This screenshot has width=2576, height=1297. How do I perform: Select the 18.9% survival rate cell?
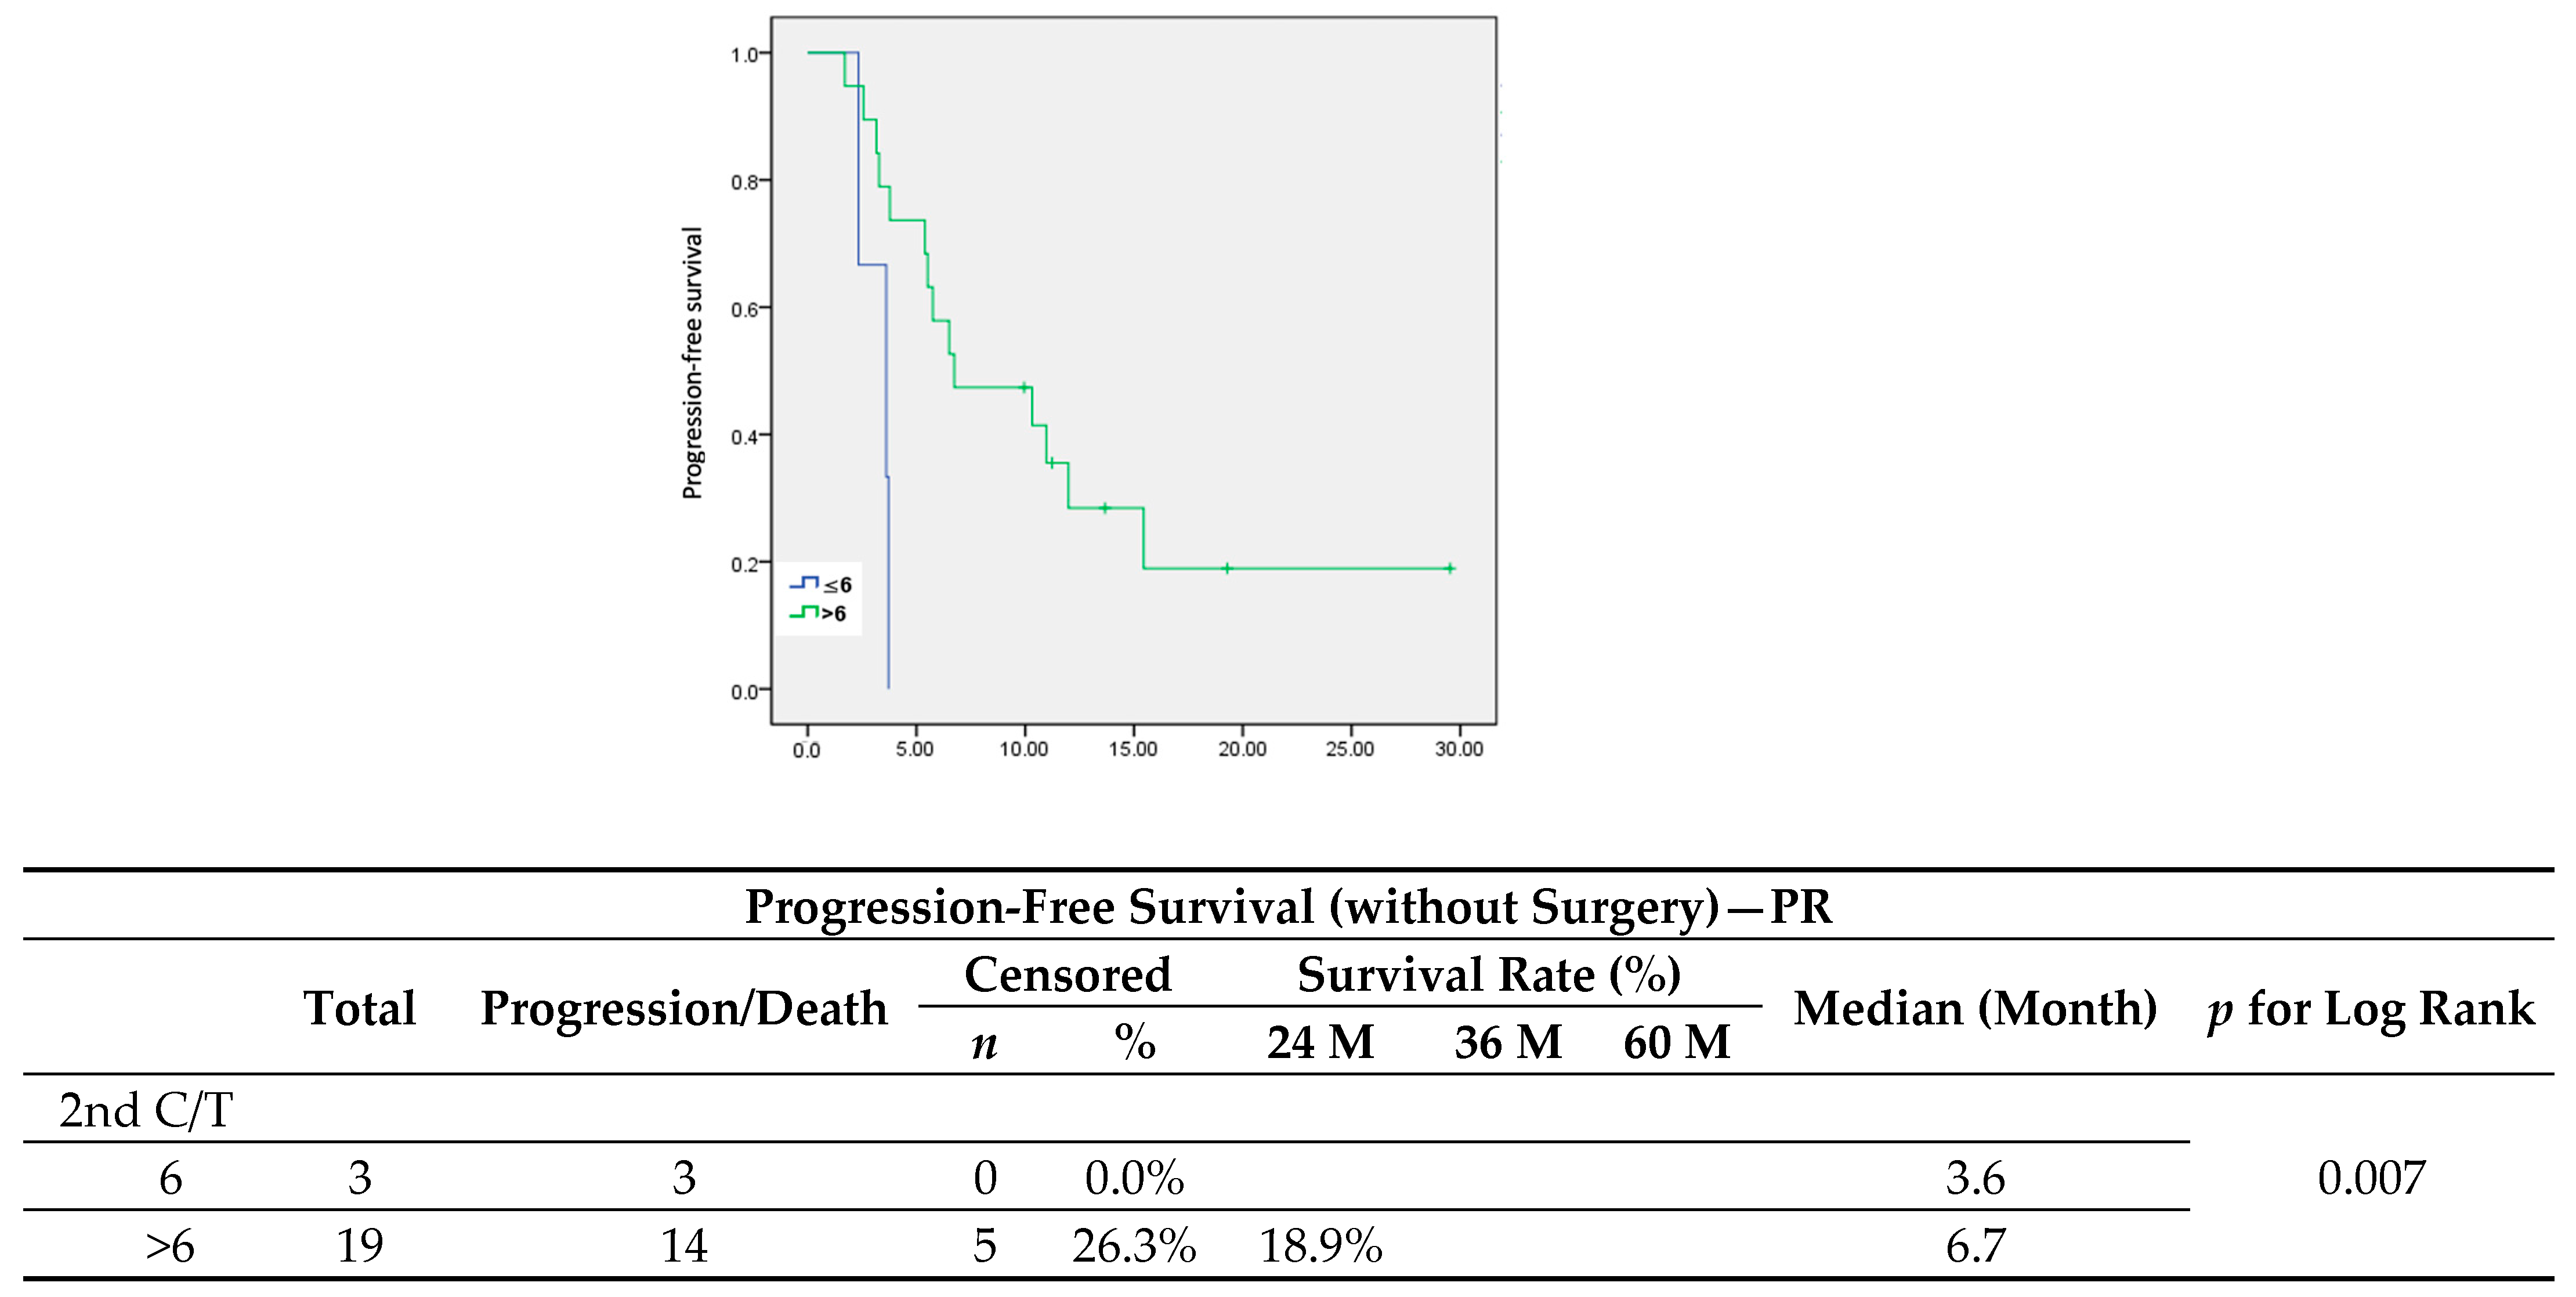[x=1320, y=1246]
